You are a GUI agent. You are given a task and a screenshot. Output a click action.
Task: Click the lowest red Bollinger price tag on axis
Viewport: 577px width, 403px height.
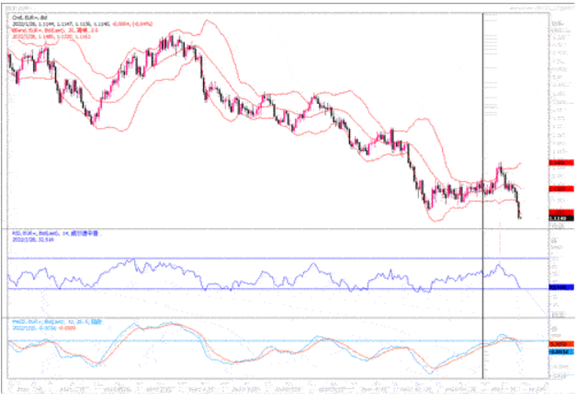click(x=559, y=212)
